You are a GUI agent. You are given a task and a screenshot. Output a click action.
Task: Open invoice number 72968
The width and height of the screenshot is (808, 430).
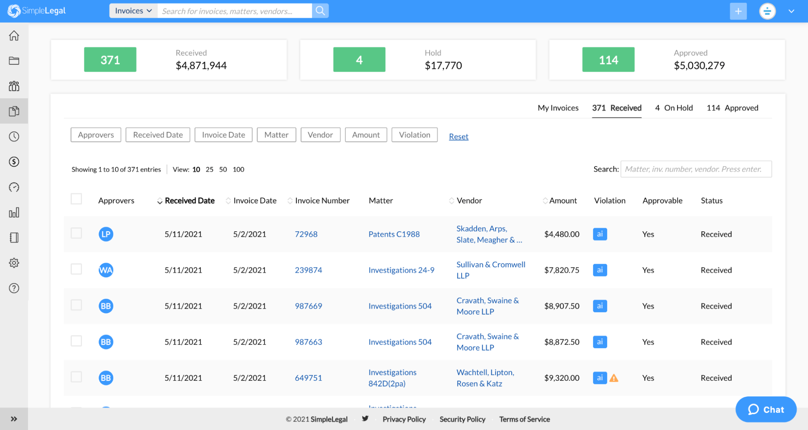[x=306, y=234]
